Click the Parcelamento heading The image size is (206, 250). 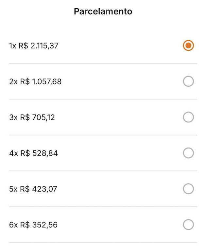[x=103, y=11]
